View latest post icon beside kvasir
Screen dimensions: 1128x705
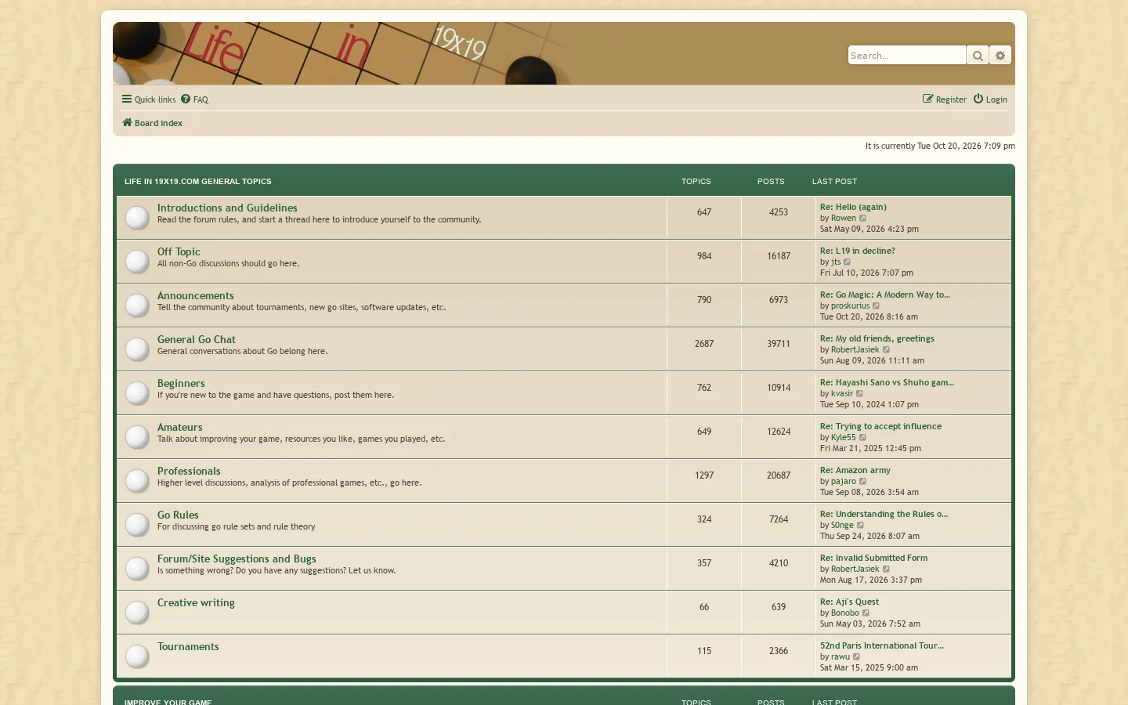860,394
